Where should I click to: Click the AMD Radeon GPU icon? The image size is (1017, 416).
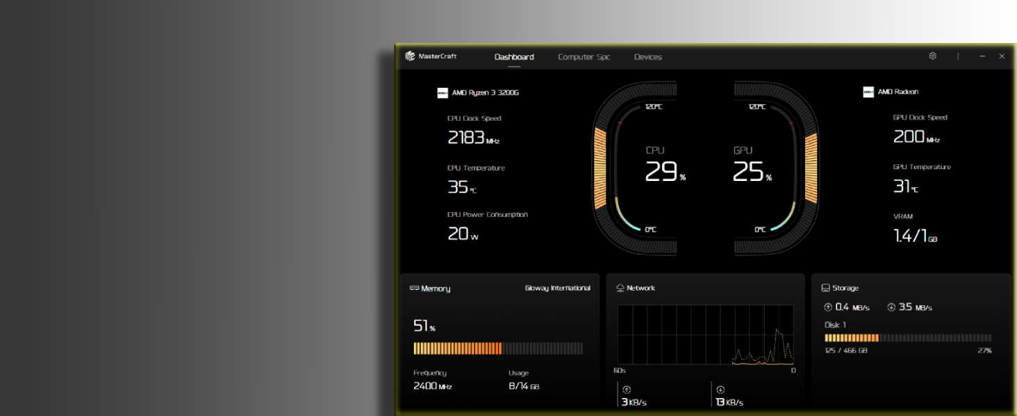(x=868, y=92)
